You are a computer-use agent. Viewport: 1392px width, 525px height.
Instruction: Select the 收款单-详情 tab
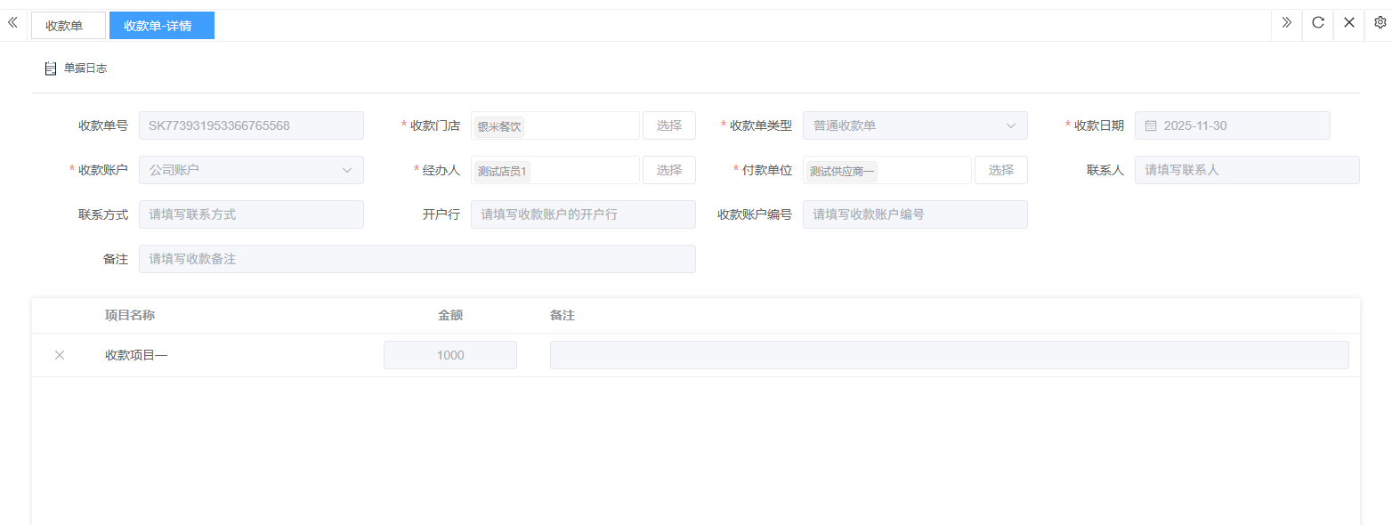[161, 26]
